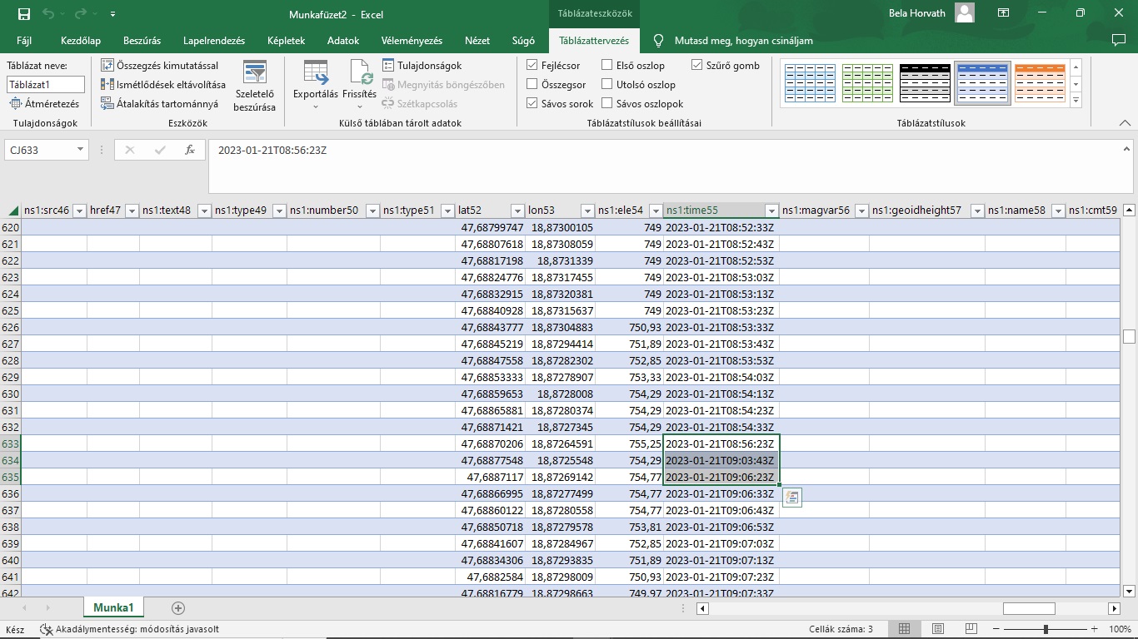Open the Fájl tab
Image resolution: width=1138 pixels, height=639 pixels.
(x=24, y=40)
